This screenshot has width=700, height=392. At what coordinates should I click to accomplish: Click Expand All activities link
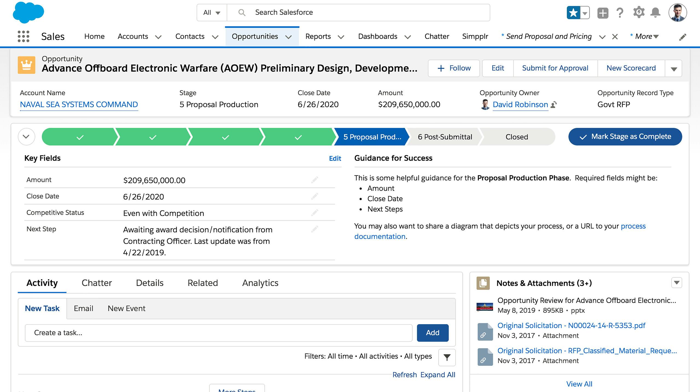[x=438, y=375]
